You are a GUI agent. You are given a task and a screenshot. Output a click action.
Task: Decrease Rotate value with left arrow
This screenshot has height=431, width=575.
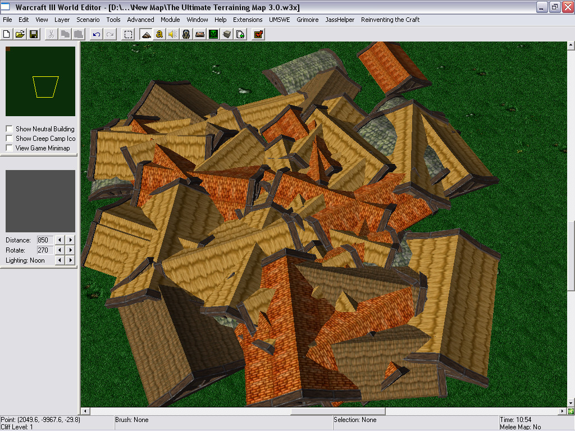pyautogui.click(x=60, y=250)
